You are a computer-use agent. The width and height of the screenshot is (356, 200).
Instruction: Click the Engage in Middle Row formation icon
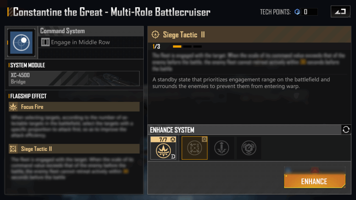[45, 42]
